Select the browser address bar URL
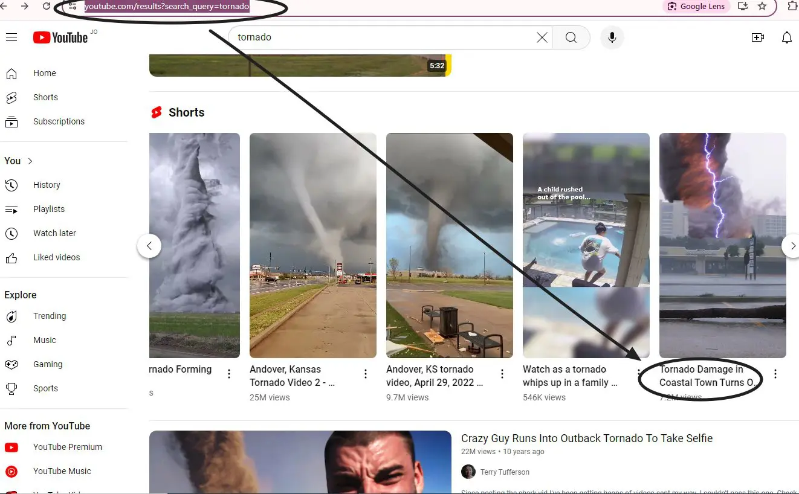 click(x=167, y=7)
